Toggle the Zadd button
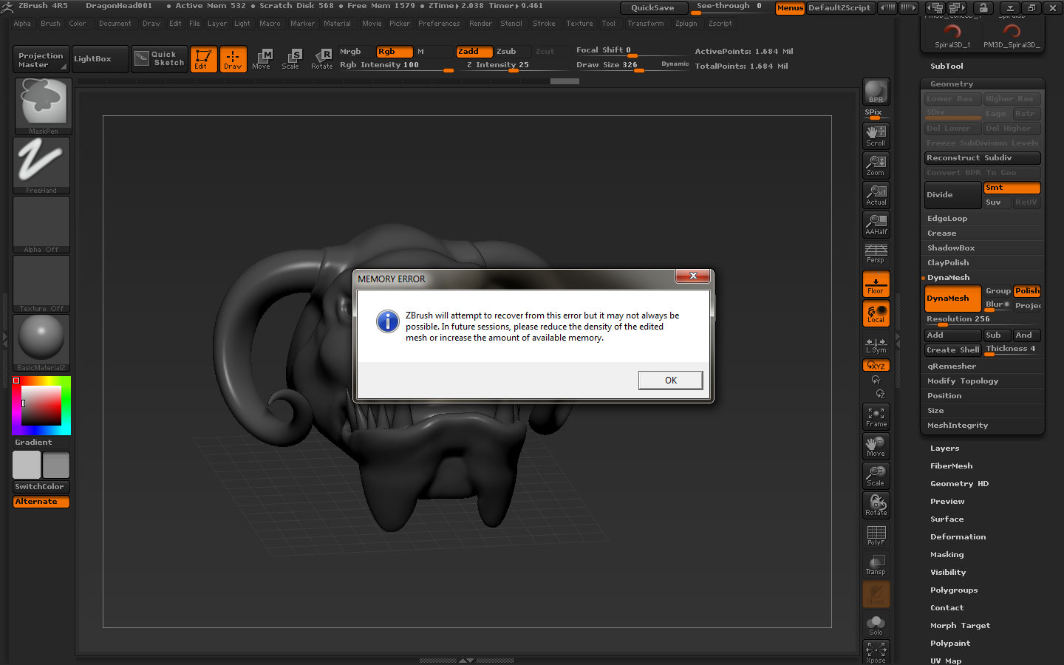Viewport: 1064px width, 665px height. 474,52
